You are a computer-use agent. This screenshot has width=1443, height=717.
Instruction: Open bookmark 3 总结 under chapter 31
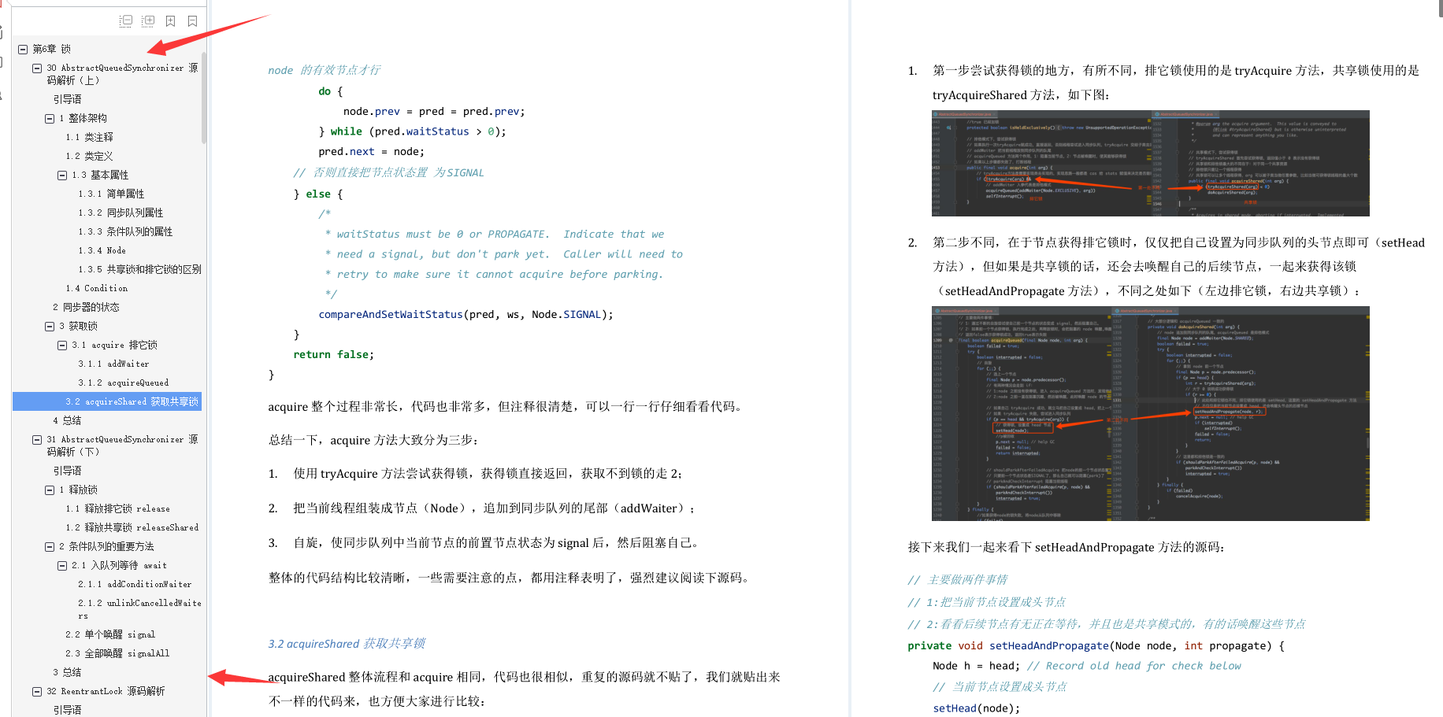click(x=67, y=672)
